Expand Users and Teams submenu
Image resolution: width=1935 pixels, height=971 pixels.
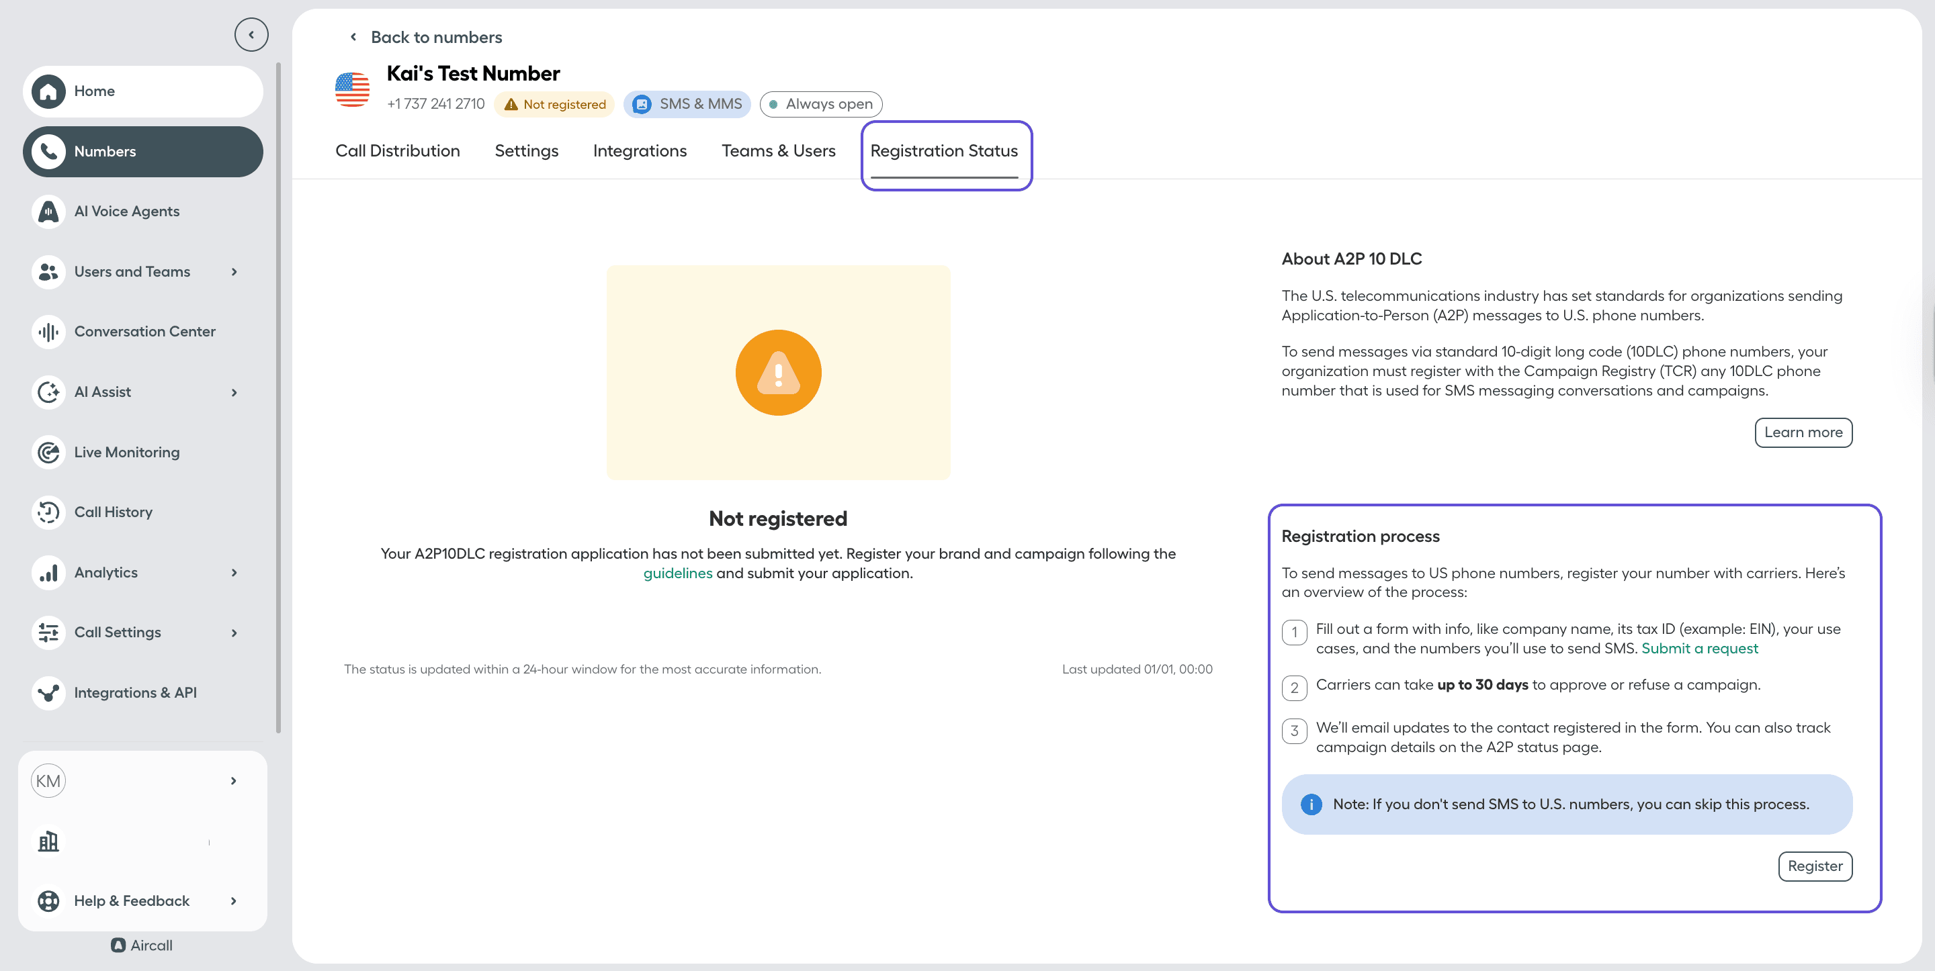(x=234, y=272)
